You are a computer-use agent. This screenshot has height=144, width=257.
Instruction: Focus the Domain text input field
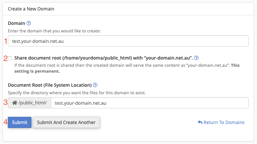(x=128, y=41)
